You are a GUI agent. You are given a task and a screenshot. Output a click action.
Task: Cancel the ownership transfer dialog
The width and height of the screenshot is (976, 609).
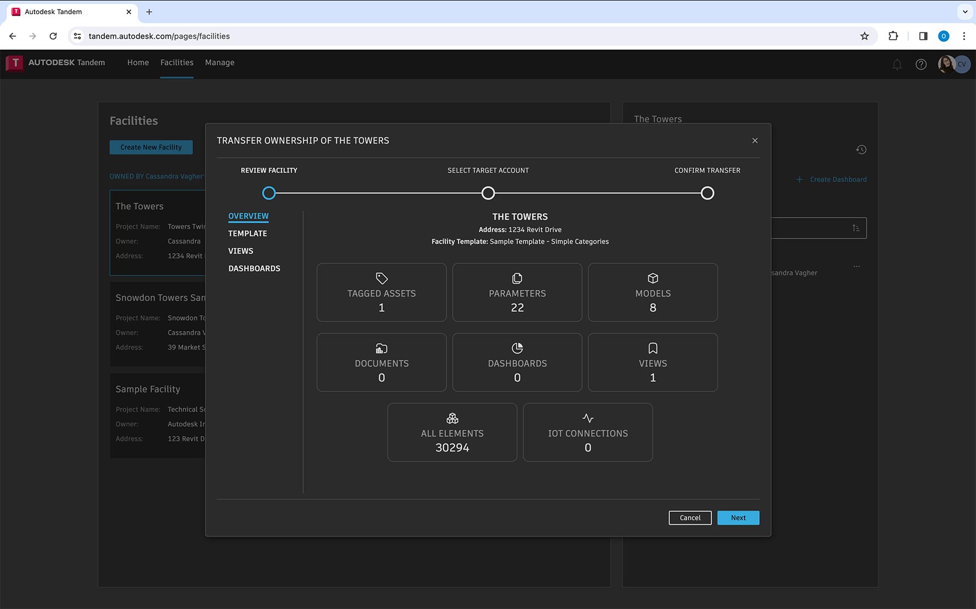tap(690, 518)
